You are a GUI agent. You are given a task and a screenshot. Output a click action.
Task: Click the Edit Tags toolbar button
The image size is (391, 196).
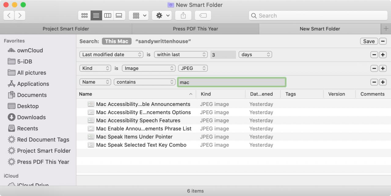pyautogui.click(x=203, y=16)
